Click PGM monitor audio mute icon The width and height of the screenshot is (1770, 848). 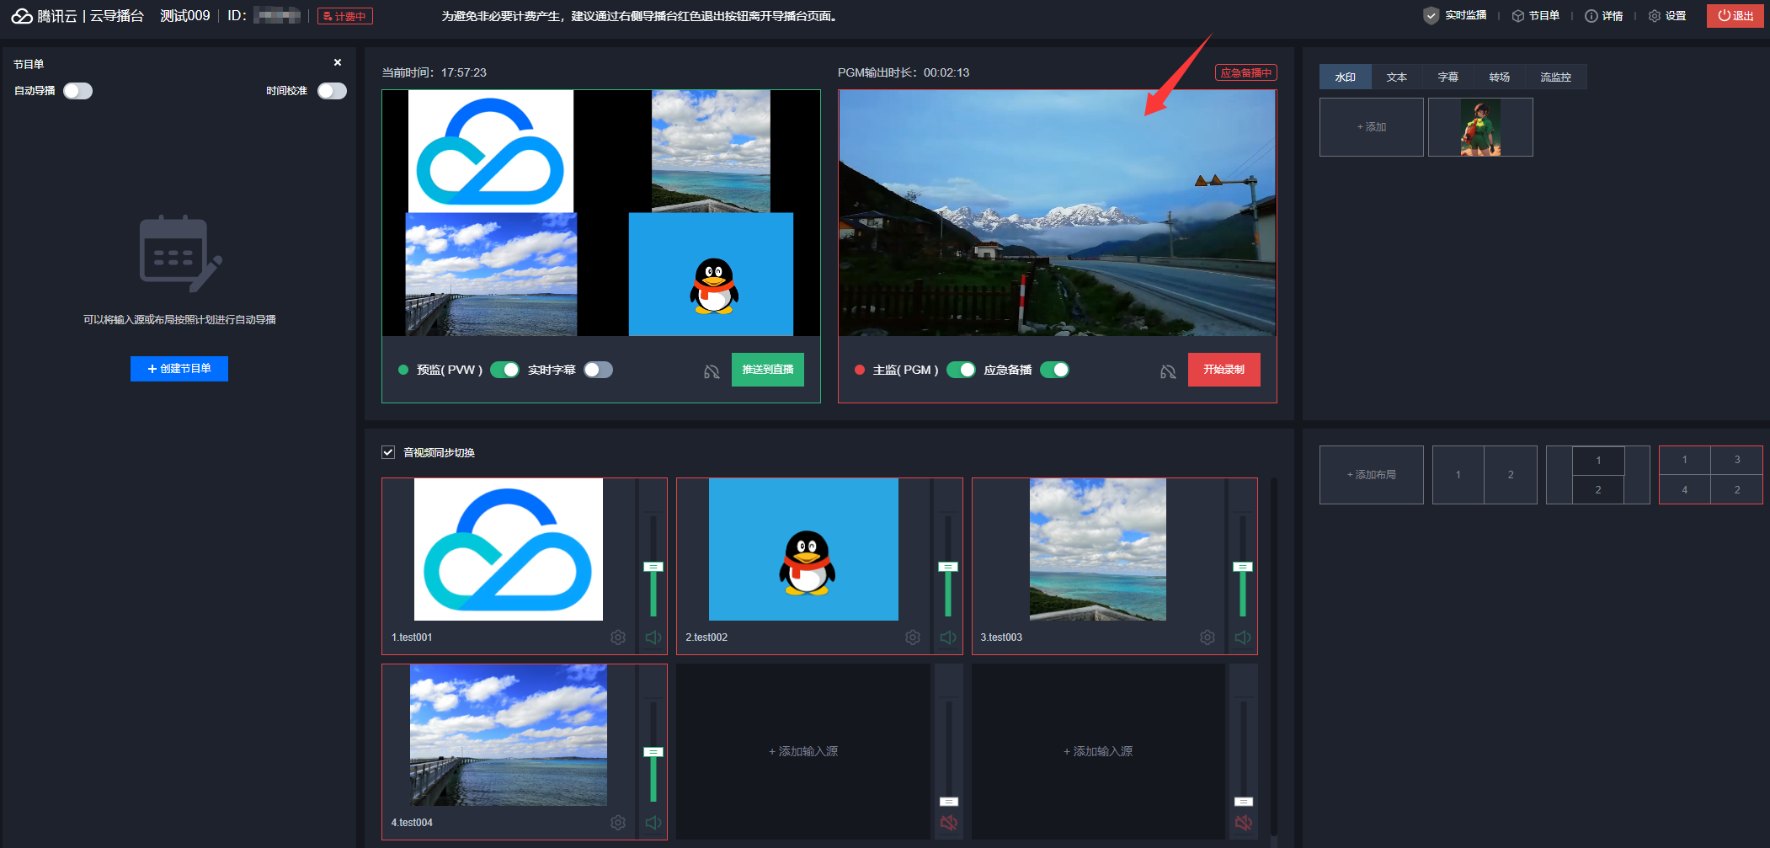(1168, 371)
